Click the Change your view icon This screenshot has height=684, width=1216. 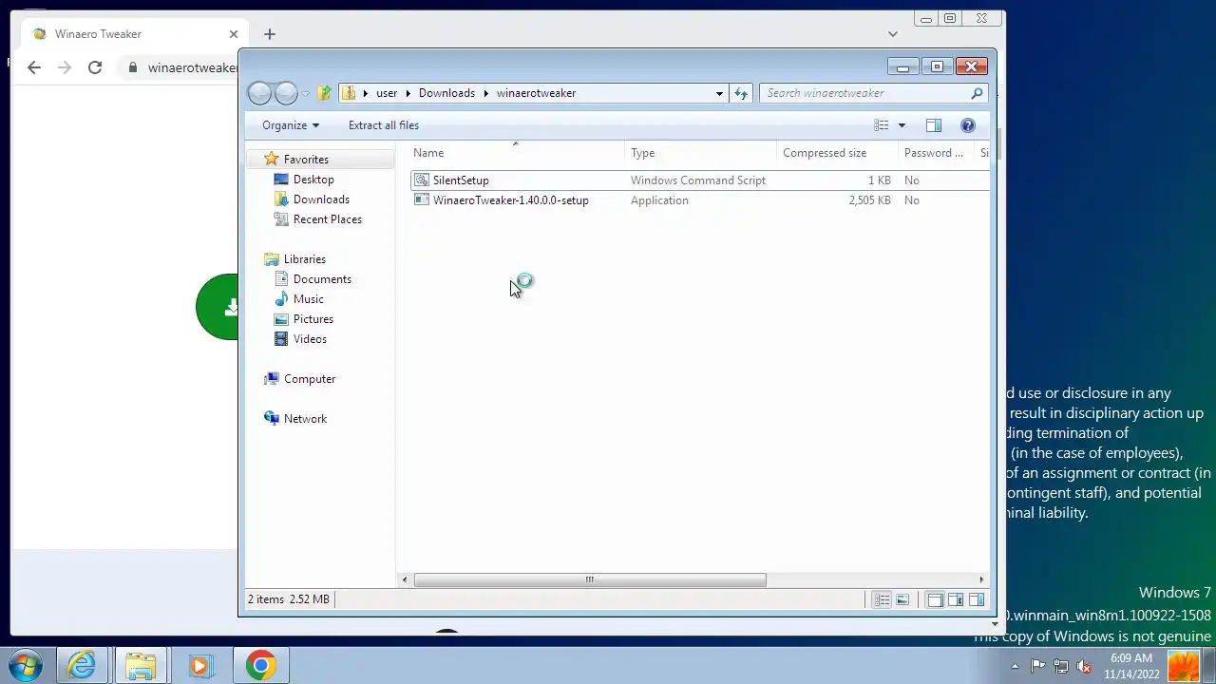coord(882,125)
